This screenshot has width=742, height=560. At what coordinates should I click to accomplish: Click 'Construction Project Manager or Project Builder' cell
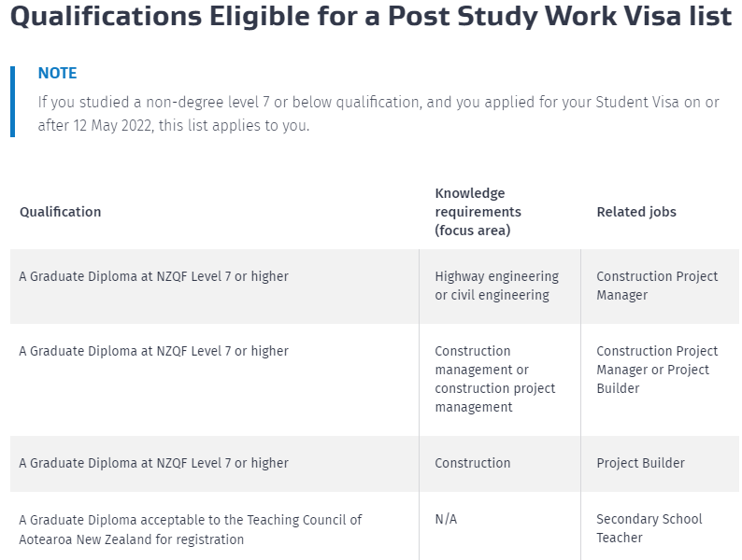[x=657, y=370]
